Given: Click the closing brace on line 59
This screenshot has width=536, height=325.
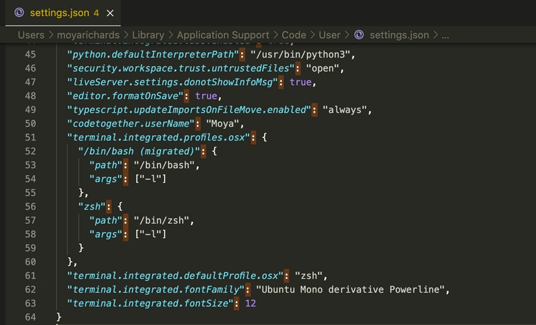Looking at the screenshot, I should click(x=81, y=248).
